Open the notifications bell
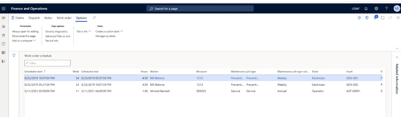The height and width of the screenshot is (126, 401). (366, 9)
